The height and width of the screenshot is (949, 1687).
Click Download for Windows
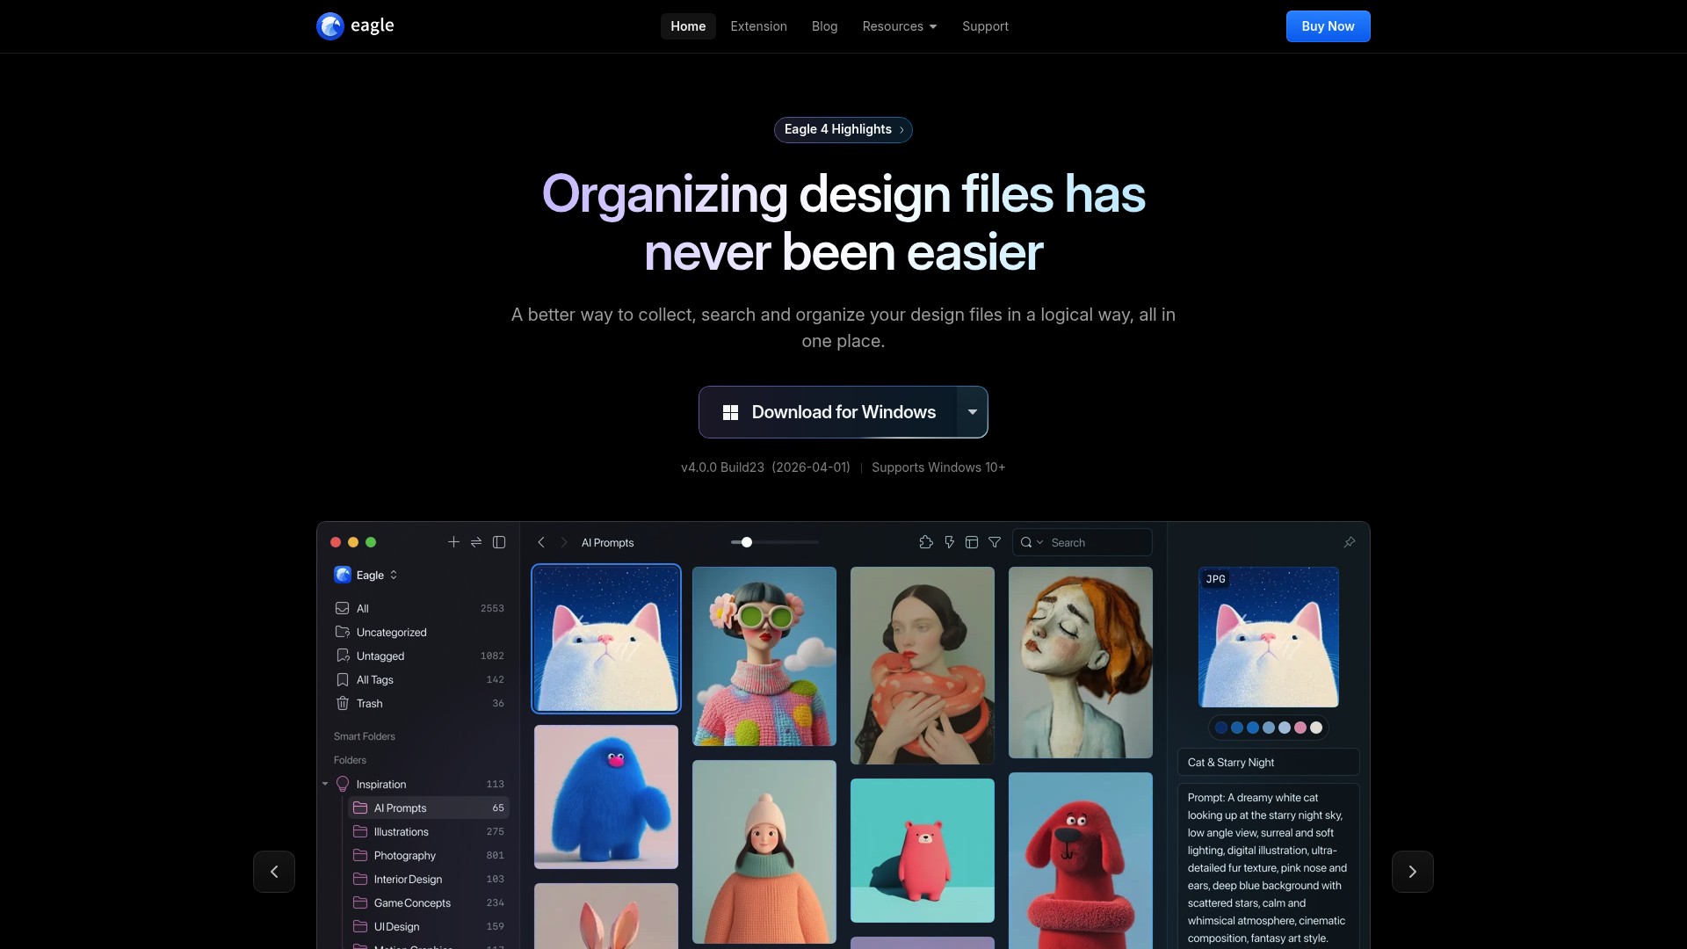(x=828, y=412)
